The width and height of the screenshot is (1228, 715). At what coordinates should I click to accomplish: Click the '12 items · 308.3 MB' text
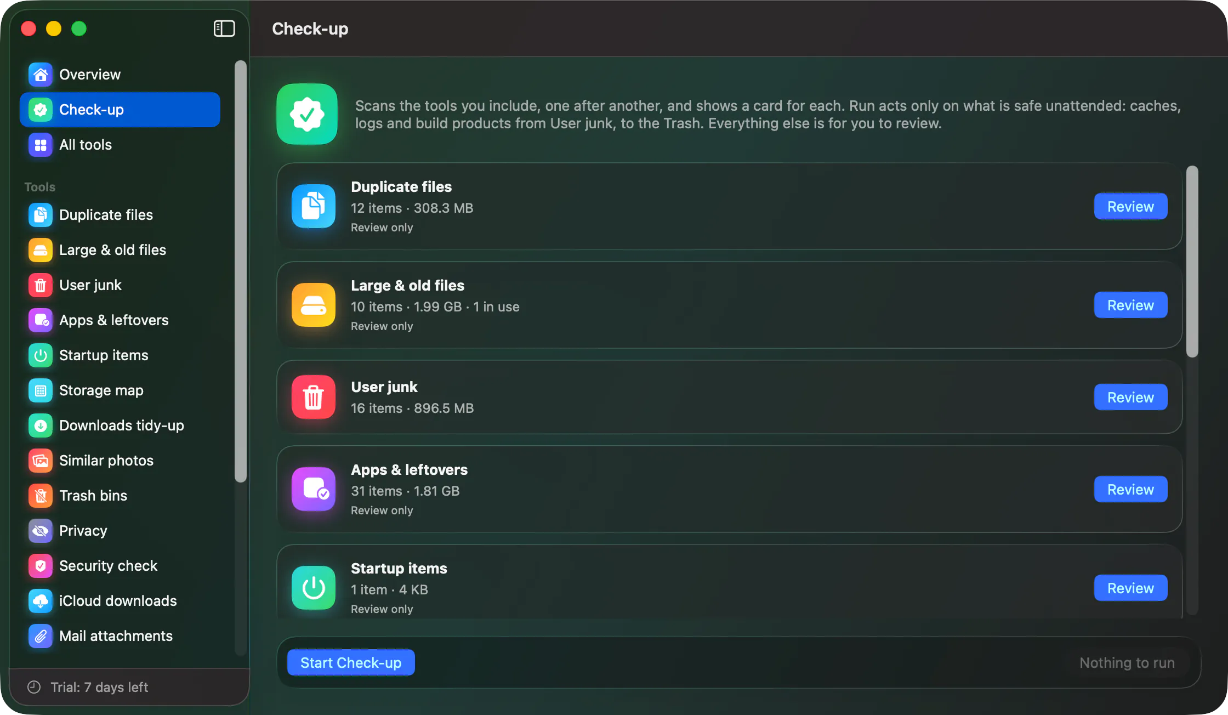412,208
